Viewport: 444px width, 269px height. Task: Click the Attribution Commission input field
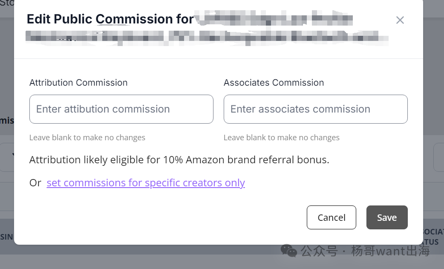pos(121,109)
